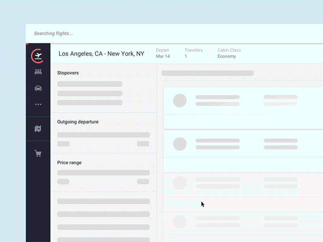
Task: Open the Travelers count selector
Action: point(193,53)
